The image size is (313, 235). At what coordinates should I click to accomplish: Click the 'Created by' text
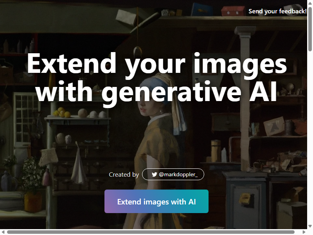[124, 175]
